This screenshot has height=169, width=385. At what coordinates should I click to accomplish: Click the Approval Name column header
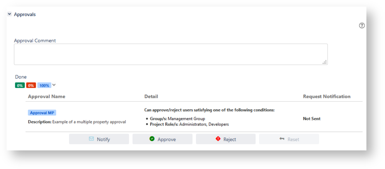coord(46,97)
